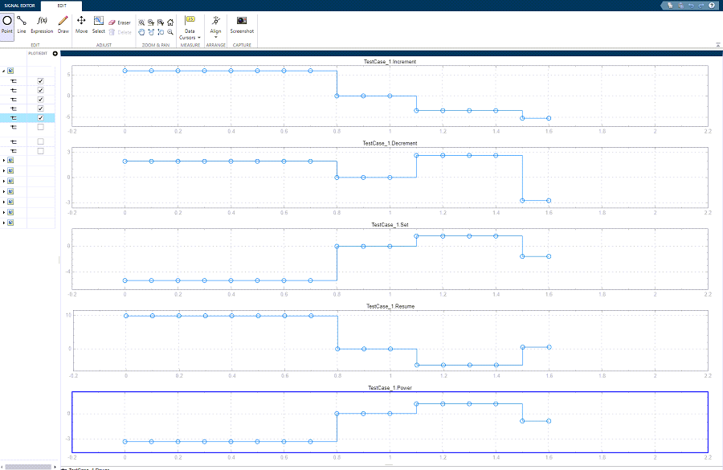Click the help question mark icon

[x=712, y=5]
